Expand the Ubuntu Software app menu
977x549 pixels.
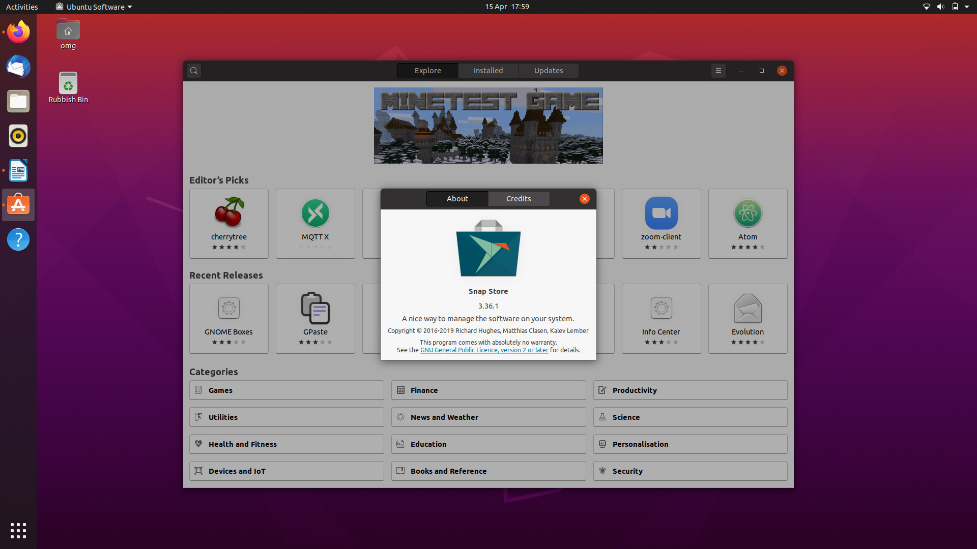pyautogui.click(x=95, y=7)
